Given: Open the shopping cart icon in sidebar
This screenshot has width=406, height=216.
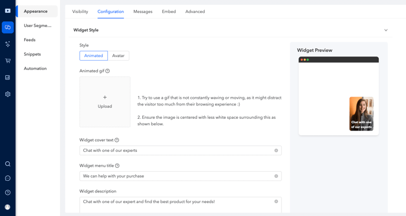Looking at the screenshot, I should pos(8,61).
